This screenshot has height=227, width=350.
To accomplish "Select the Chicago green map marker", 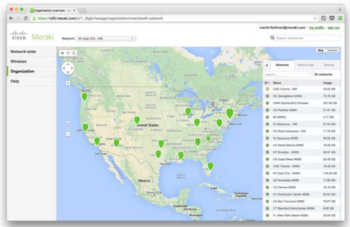I will click(x=188, y=111).
